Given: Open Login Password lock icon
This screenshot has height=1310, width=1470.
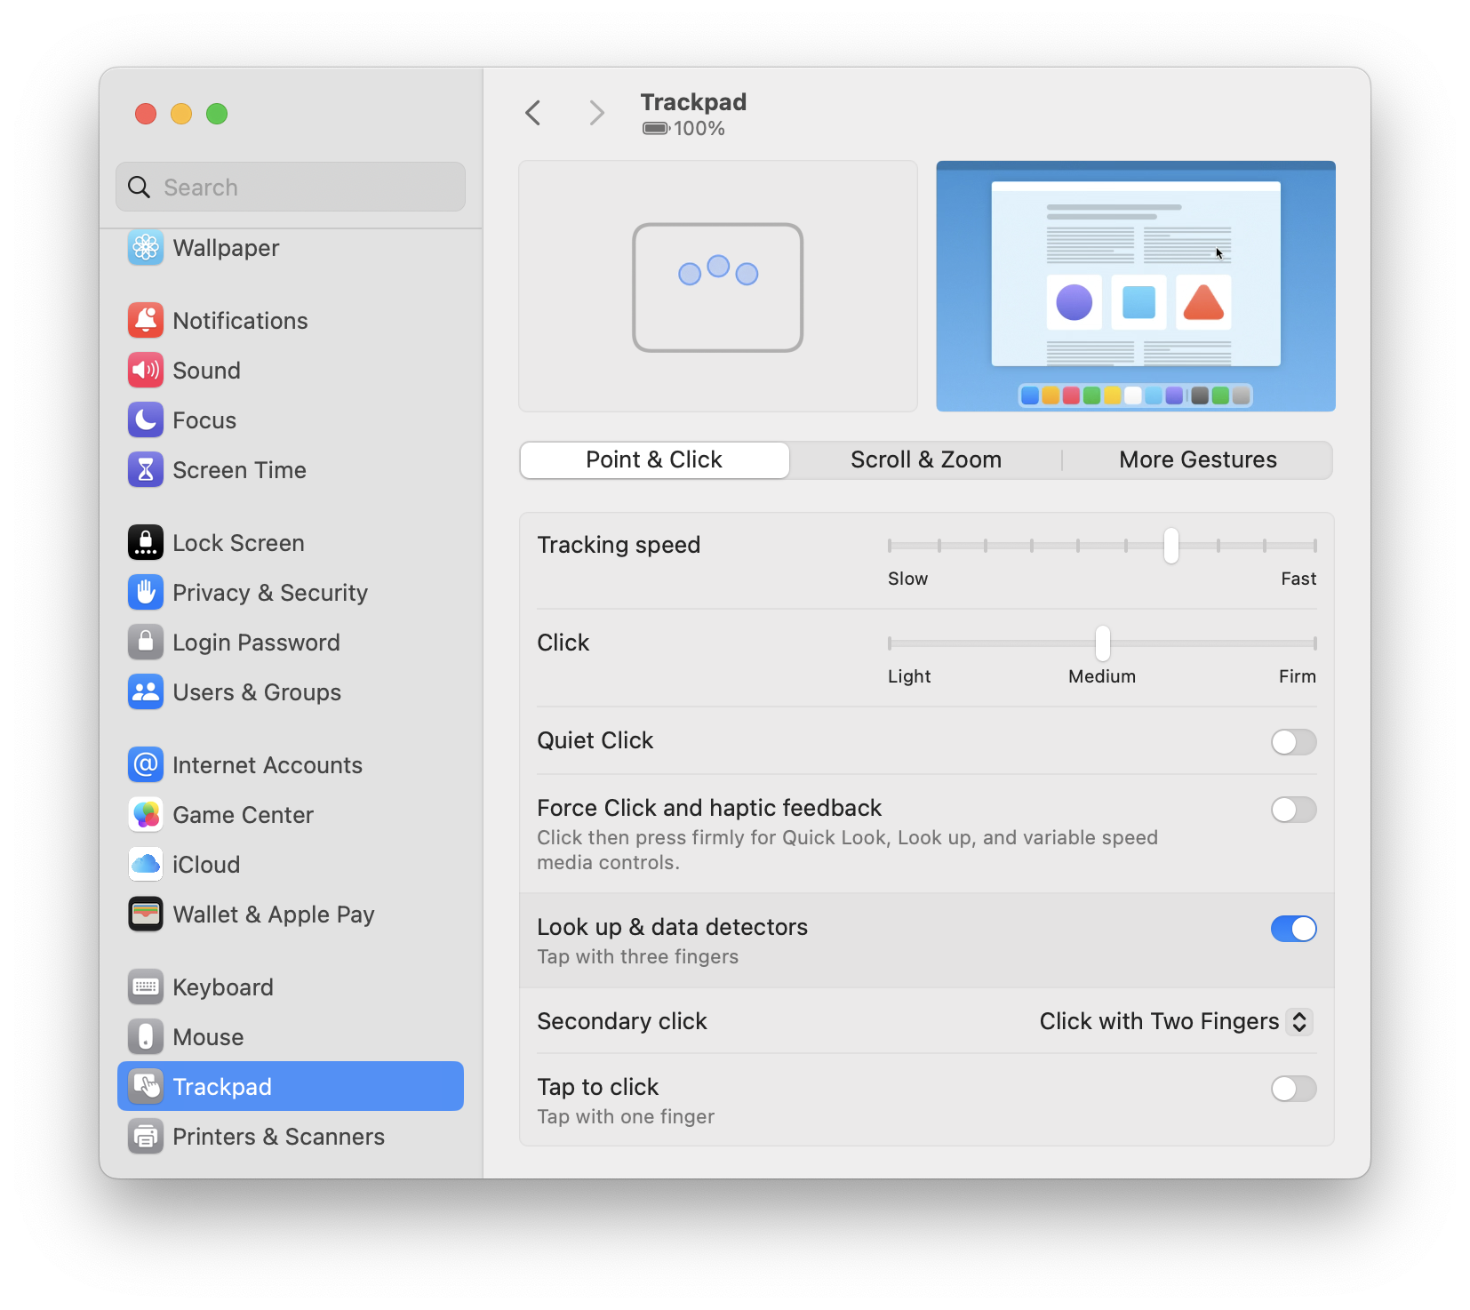Looking at the screenshot, I should pos(146,643).
